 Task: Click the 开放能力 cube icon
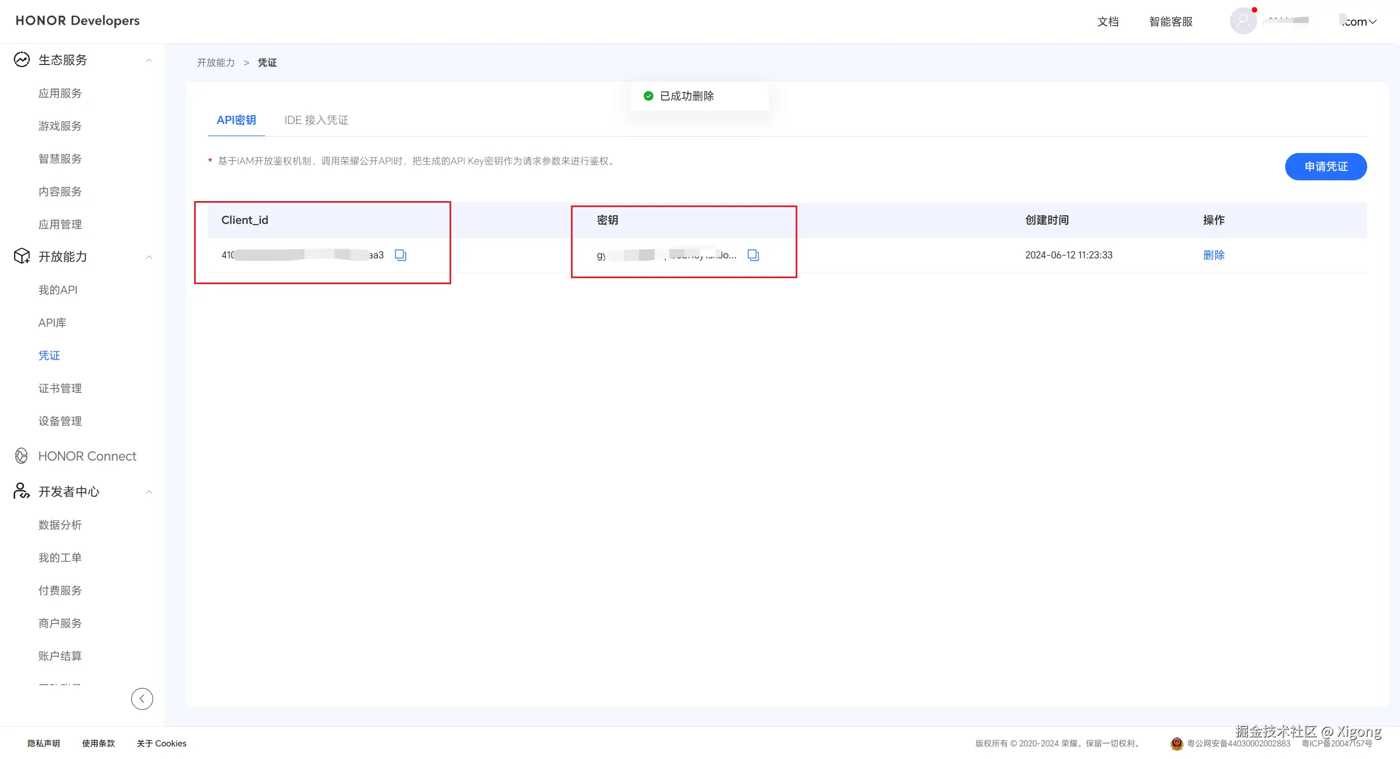pos(22,256)
